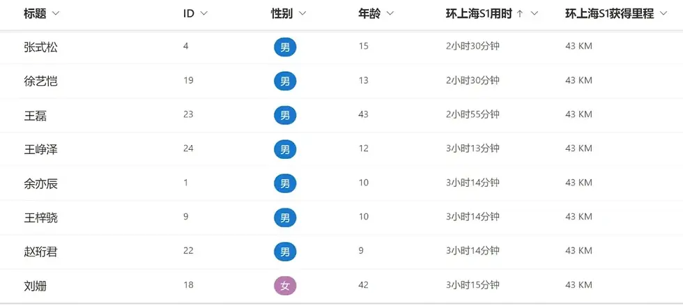Click the 男 pill for 余亦辰

click(285, 183)
